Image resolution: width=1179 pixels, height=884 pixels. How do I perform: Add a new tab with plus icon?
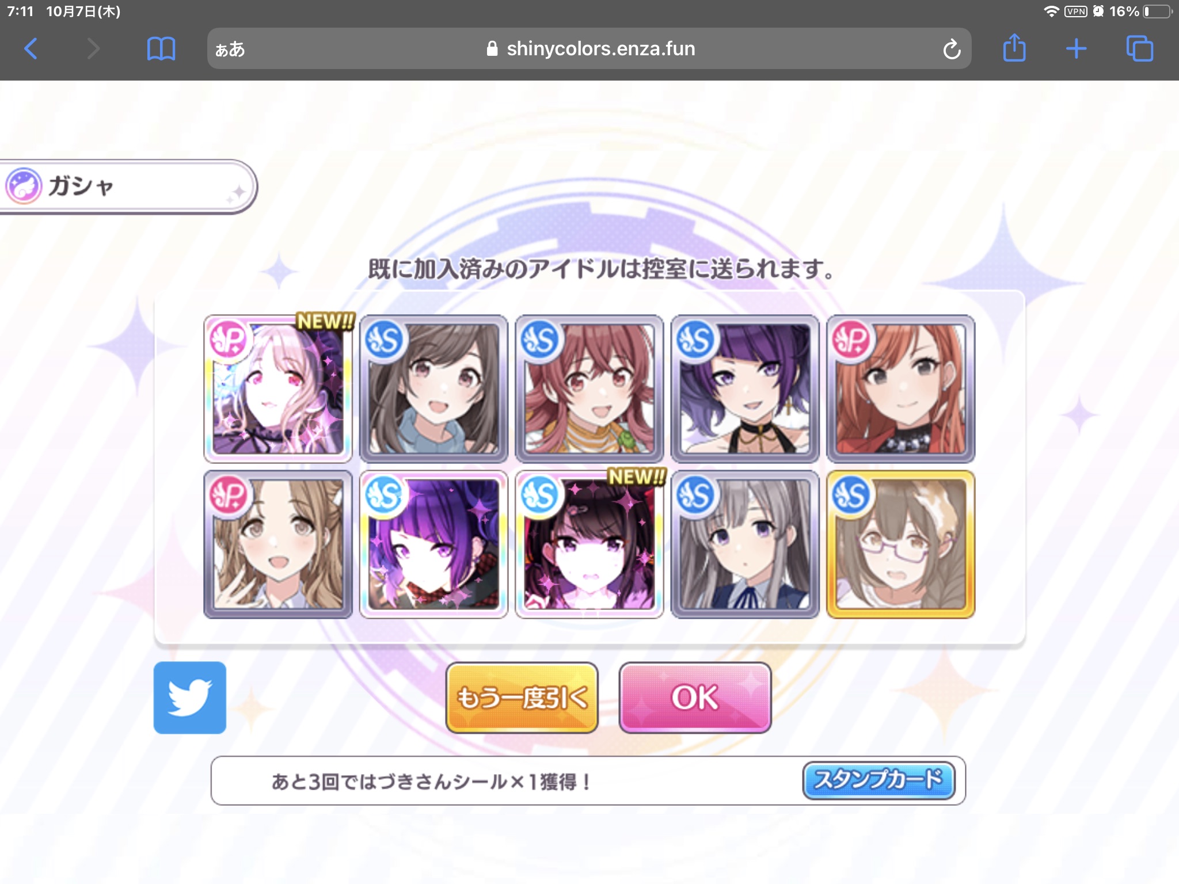(1076, 49)
